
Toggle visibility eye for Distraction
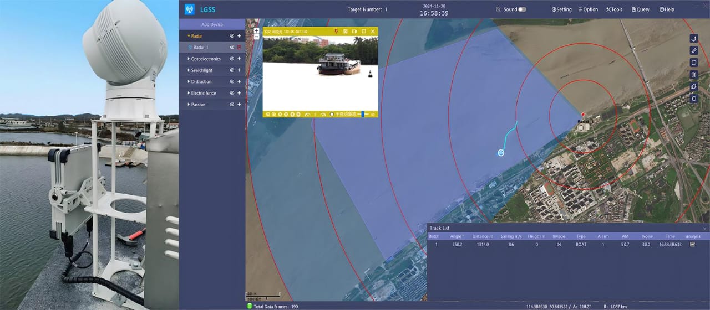pyautogui.click(x=232, y=81)
